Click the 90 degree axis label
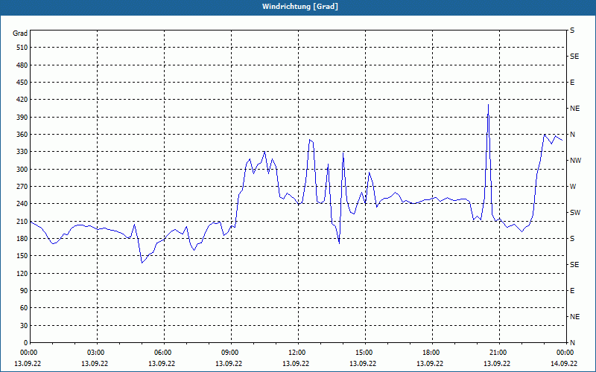This screenshot has width=596, height=372. click(x=24, y=291)
